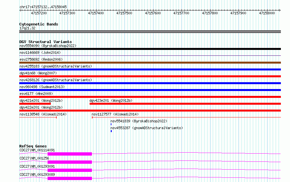Screen dimensions: 290x182
Task: Click the DGV Structural Variants track title
Action: pos(46,42)
